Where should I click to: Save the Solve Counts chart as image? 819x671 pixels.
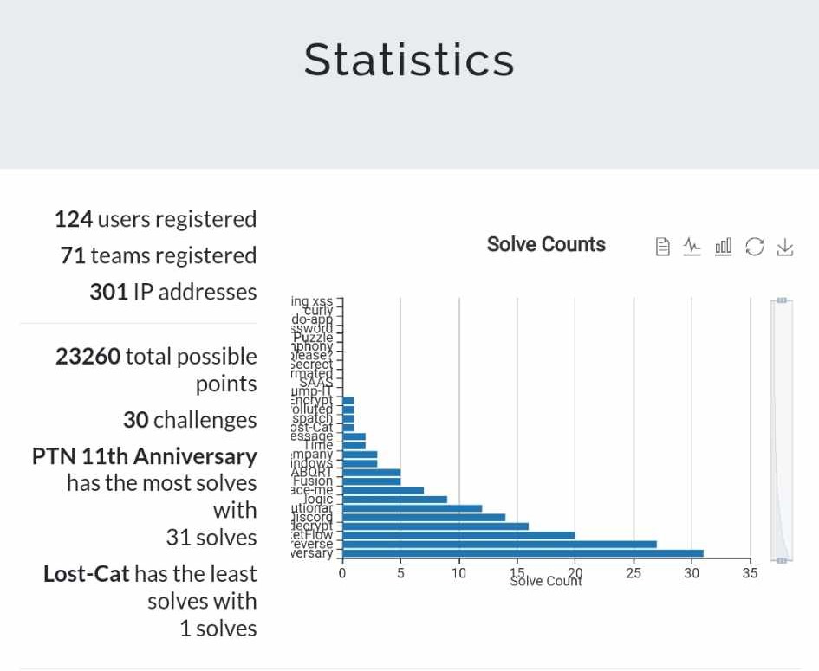point(785,247)
